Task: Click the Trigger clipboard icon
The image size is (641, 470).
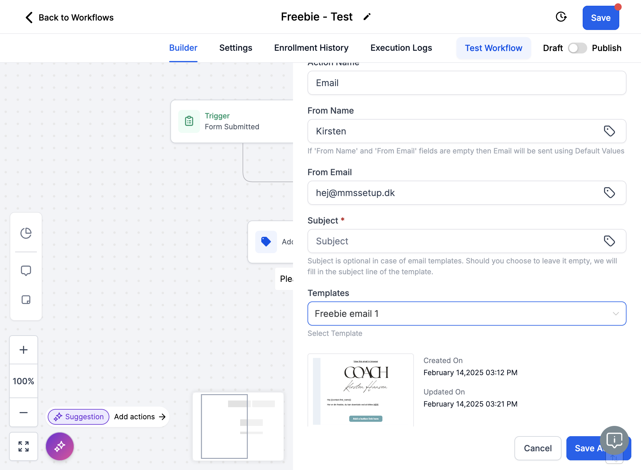Action: click(x=189, y=121)
